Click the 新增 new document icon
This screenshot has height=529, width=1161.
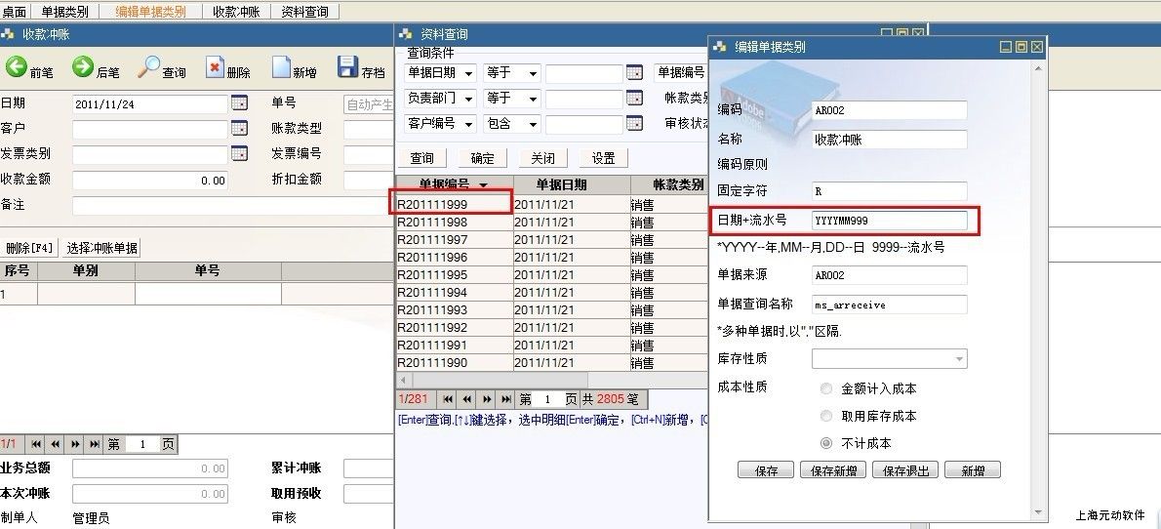tap(281, 67)
